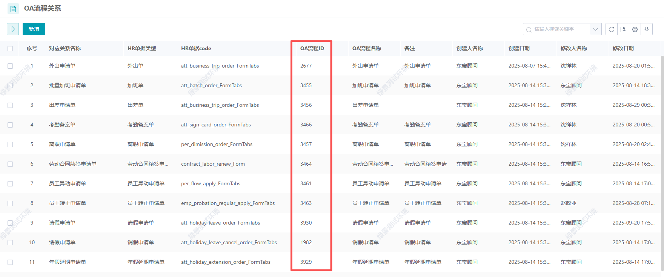Viewport: 664px width, 277px height.
Task: Tick the checkbox for row 年假延期申请单
Action: point(10,262)
